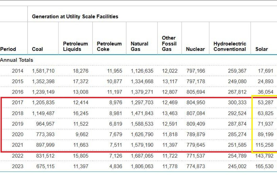Click the Coal column header
The height and width of the screenshot is (175, 277).
tap(38, 49)
